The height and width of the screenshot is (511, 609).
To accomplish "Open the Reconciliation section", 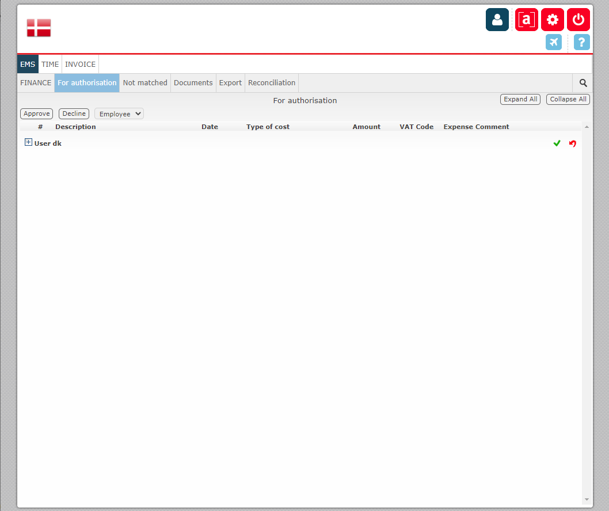I will click(272, 82).
